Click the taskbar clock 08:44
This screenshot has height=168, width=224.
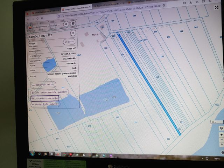pyautogui.click(x=217, y=159)
